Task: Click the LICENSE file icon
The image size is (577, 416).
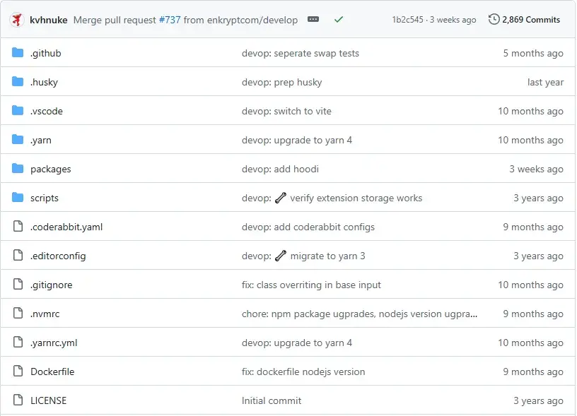Action: (x=18, y=400)
